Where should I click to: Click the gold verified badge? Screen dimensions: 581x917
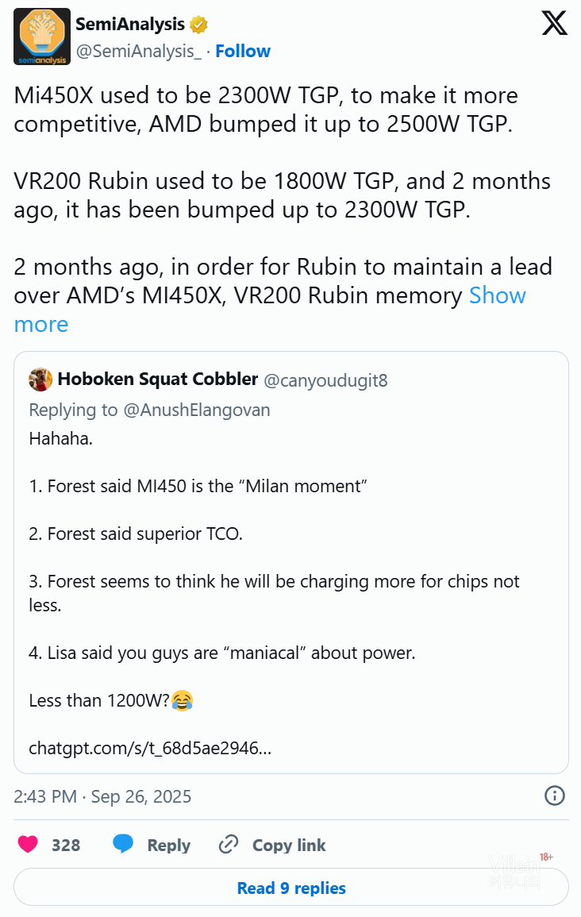(198, 25)
